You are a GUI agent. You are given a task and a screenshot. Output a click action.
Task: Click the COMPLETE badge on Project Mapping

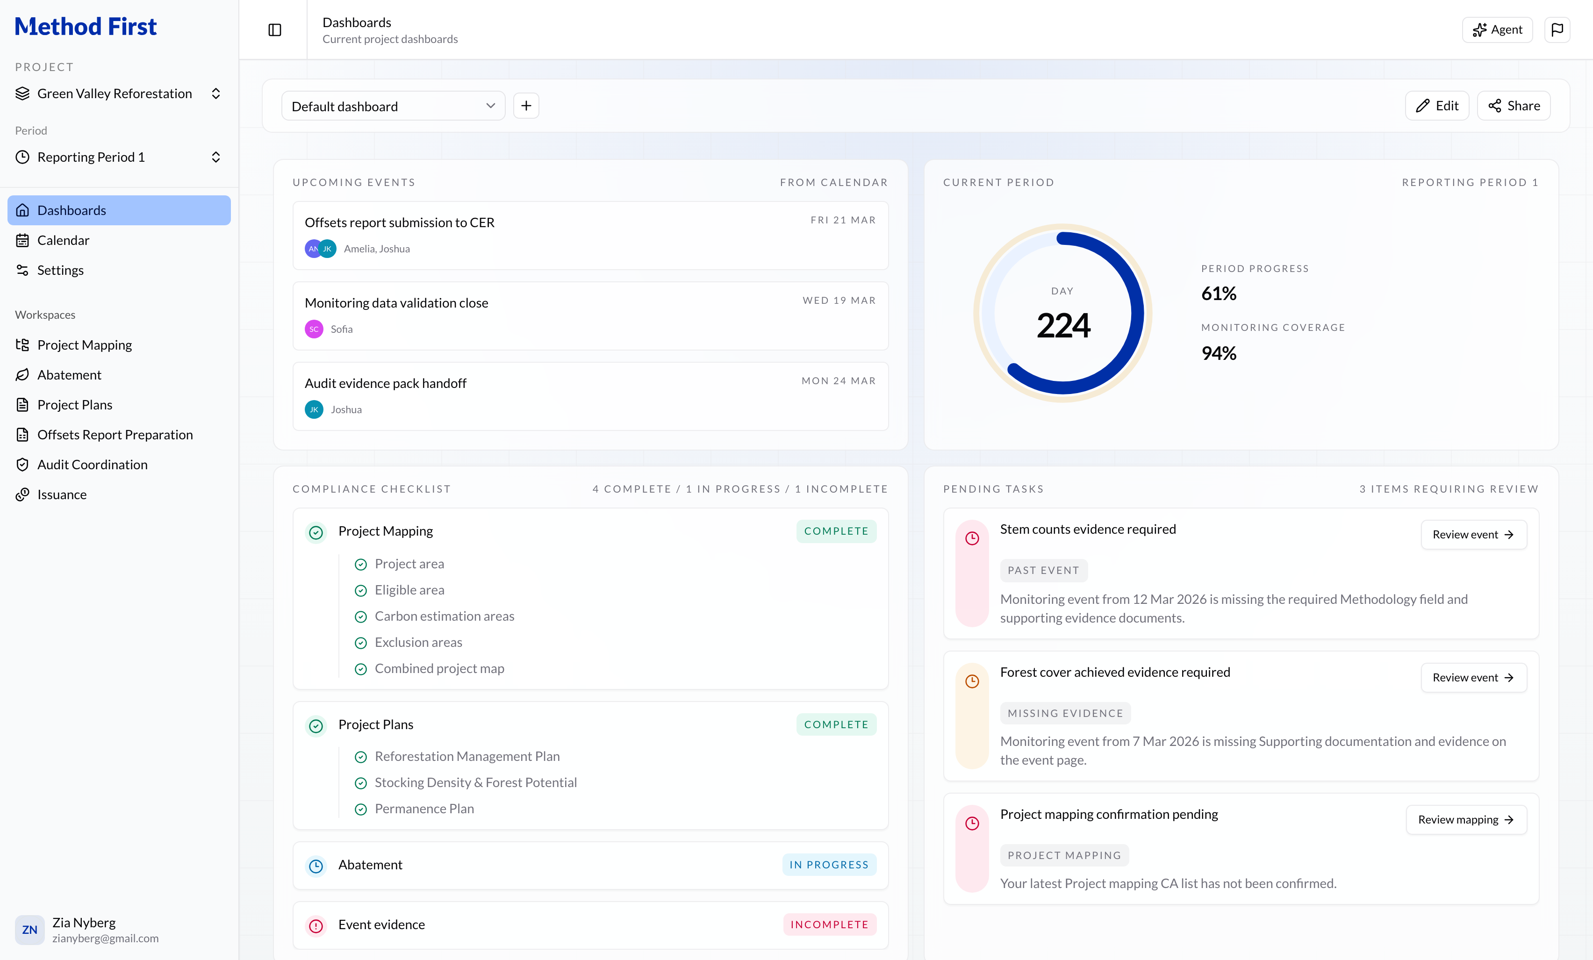tap(836, 531)
